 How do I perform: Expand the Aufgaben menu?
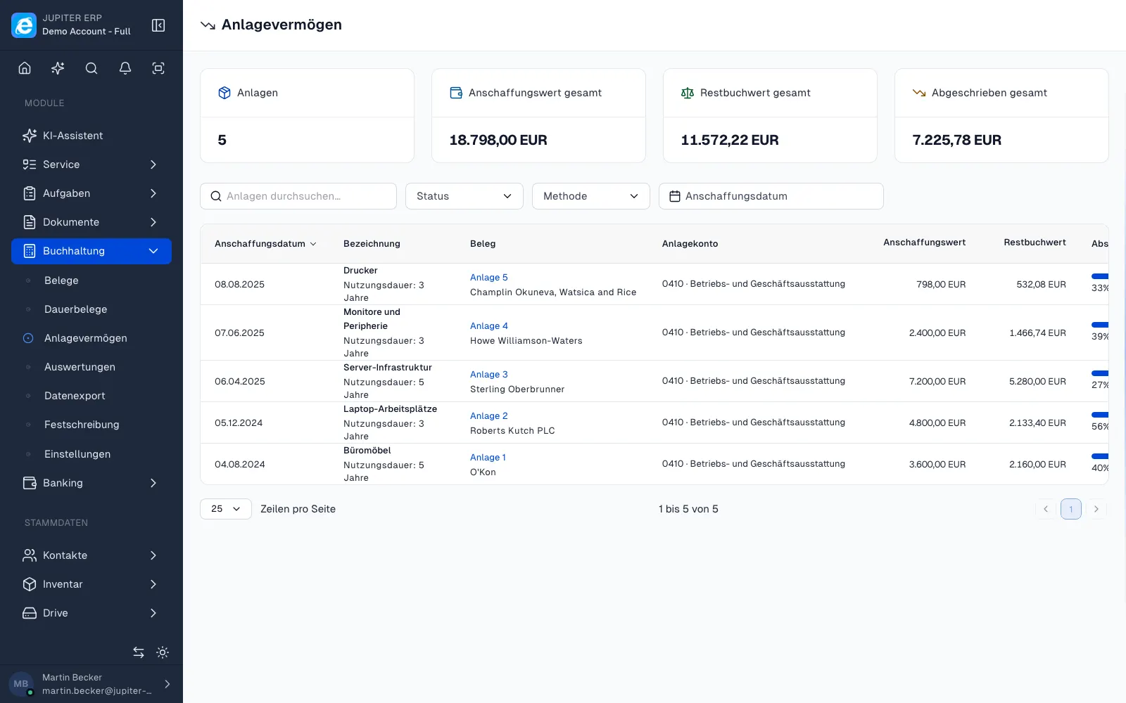(91, 193)
